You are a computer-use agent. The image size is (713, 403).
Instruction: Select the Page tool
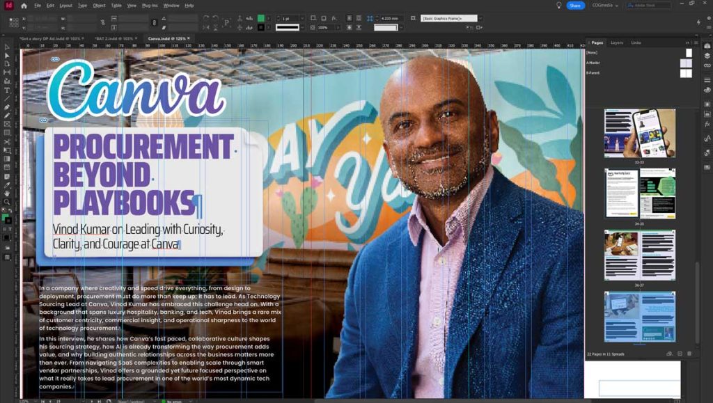[x=7, y=64]
